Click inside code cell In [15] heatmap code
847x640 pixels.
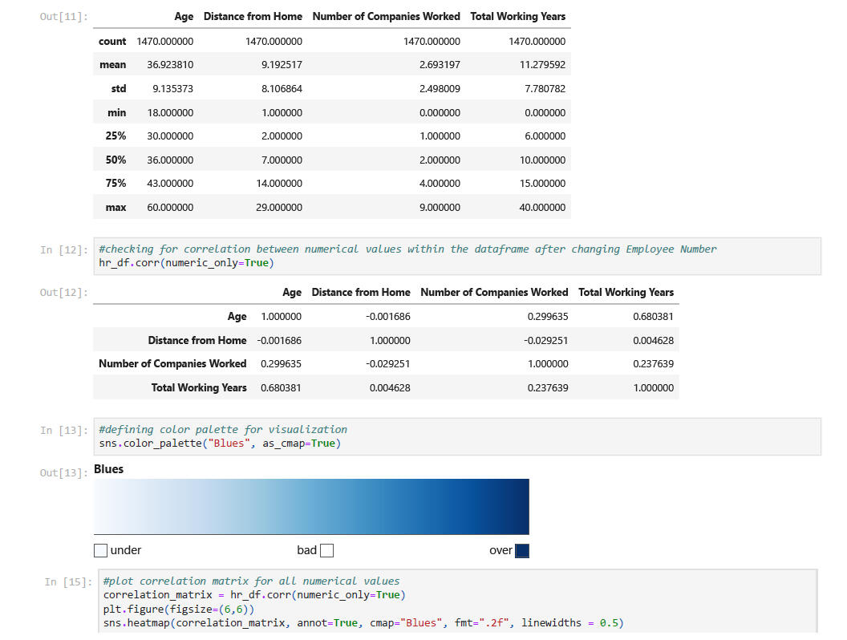click(x=457, y=602)
